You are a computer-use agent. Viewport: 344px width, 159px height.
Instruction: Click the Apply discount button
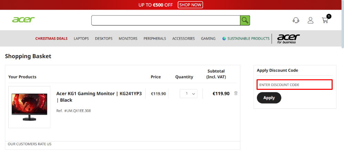pyautogui.click(x=269, y=98)
